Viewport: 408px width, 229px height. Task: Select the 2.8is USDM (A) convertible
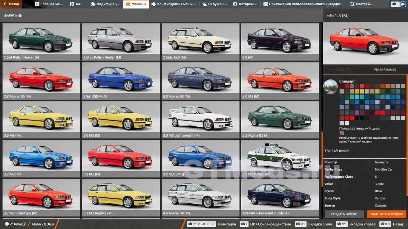[121, 81]
